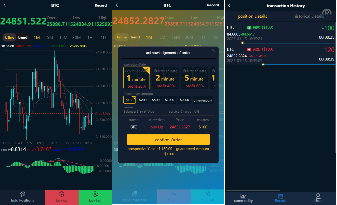Image resolution: width=337 pixels, height=205 pixels.
Task: Choose the 2 minute profit 40% expiration
Action: 165,78
